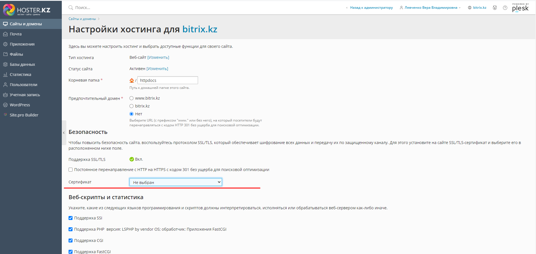536x254 pixels.
Task: Click the Файлы folder icon in sidebar
Action: pos(5,54)
